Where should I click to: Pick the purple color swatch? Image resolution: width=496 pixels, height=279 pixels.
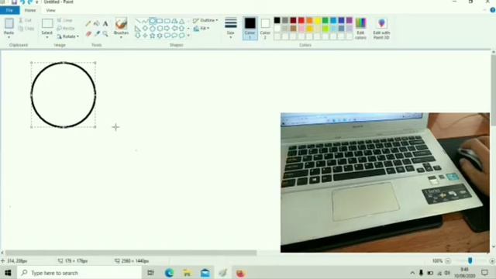click(x=350, y=21)
